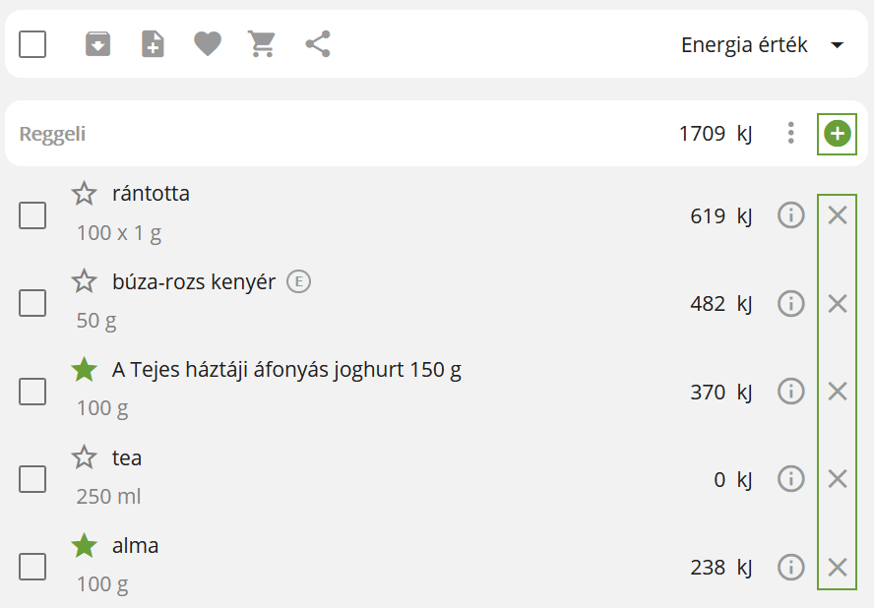The image size is (874, 608).
Task: Select the tea row checkbox
Action: pos(32,479)
